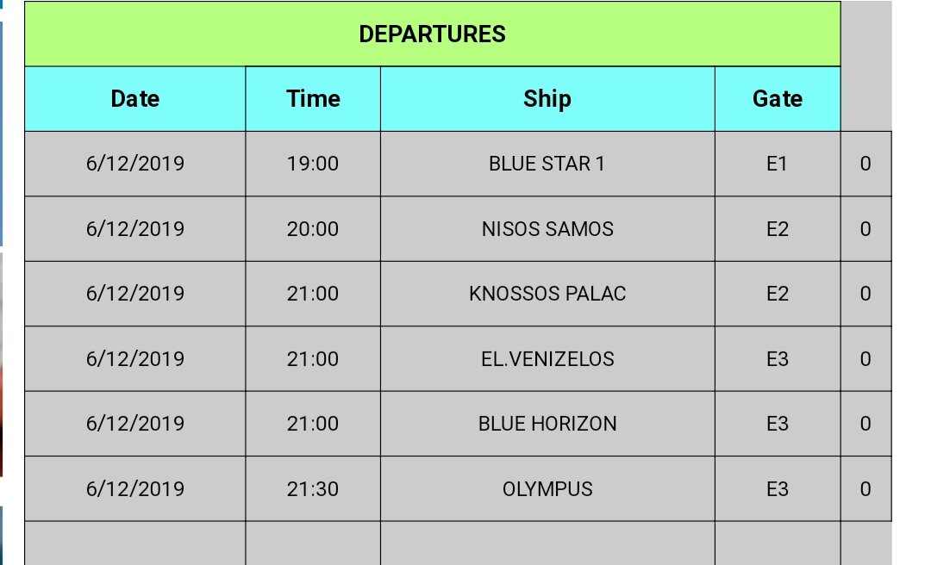Click the date cell in BLUE STAR 1 row
This screenshot has width=931, height=565.
pos(135,164)
